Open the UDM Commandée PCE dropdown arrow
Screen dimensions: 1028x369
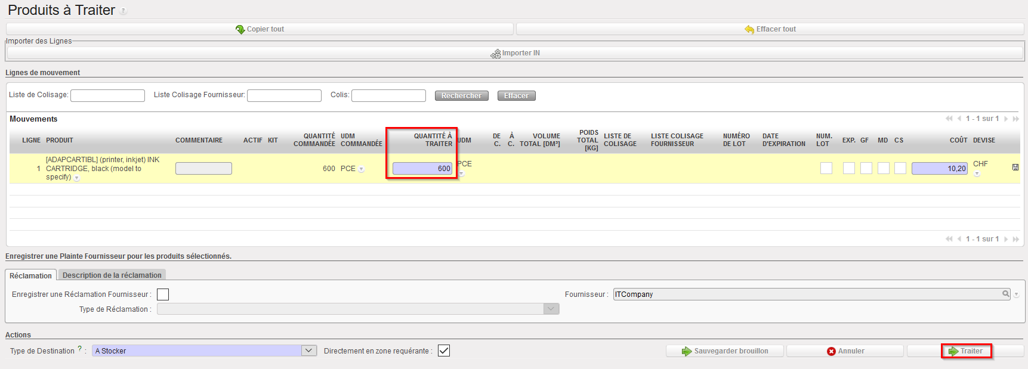[362, 169]
